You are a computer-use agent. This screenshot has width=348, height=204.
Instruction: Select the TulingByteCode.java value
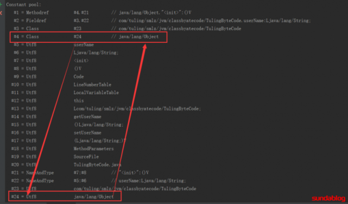[97, 165]
